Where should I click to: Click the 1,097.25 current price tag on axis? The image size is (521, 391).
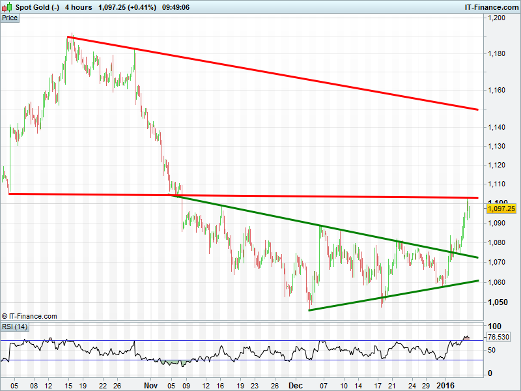coord(501,209)
